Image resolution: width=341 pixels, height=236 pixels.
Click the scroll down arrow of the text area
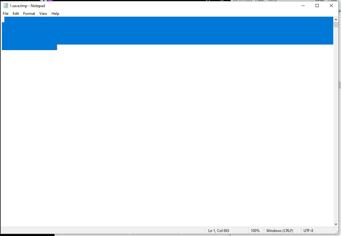click(x=336, y=224)
